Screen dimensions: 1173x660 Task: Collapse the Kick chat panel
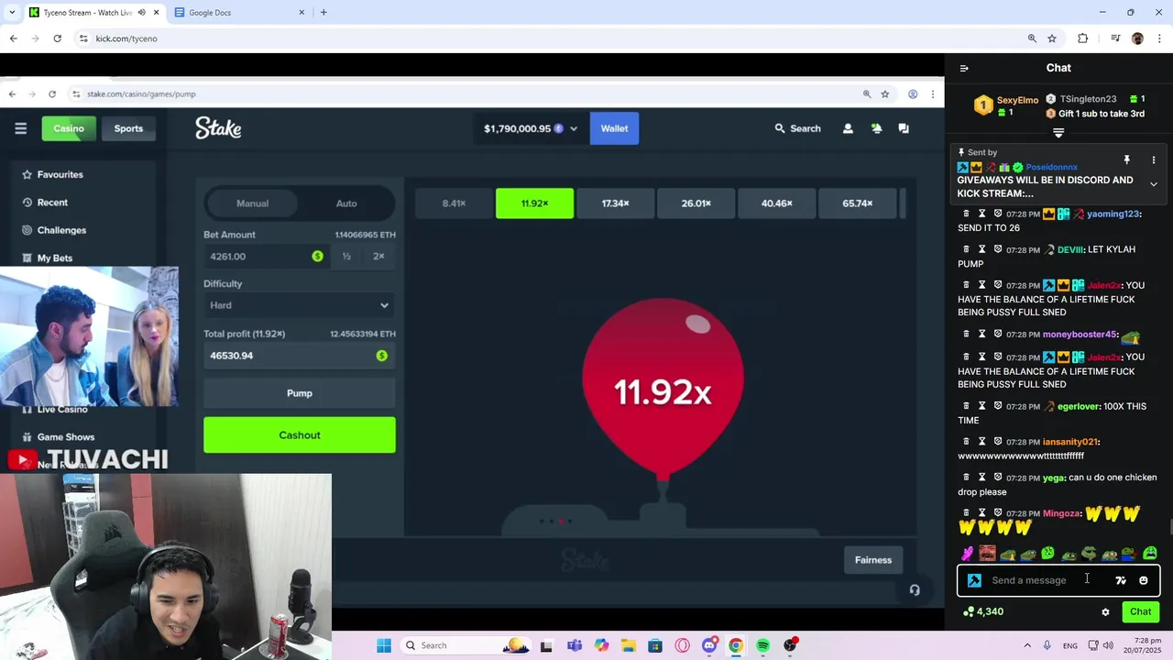(963, 68)
